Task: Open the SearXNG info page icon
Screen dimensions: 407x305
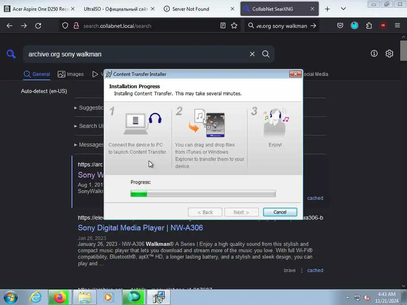Action: pyautogui.click(x=374, y=54)
